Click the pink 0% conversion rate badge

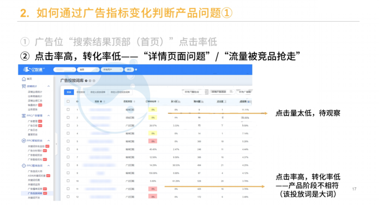coord(153,142)
